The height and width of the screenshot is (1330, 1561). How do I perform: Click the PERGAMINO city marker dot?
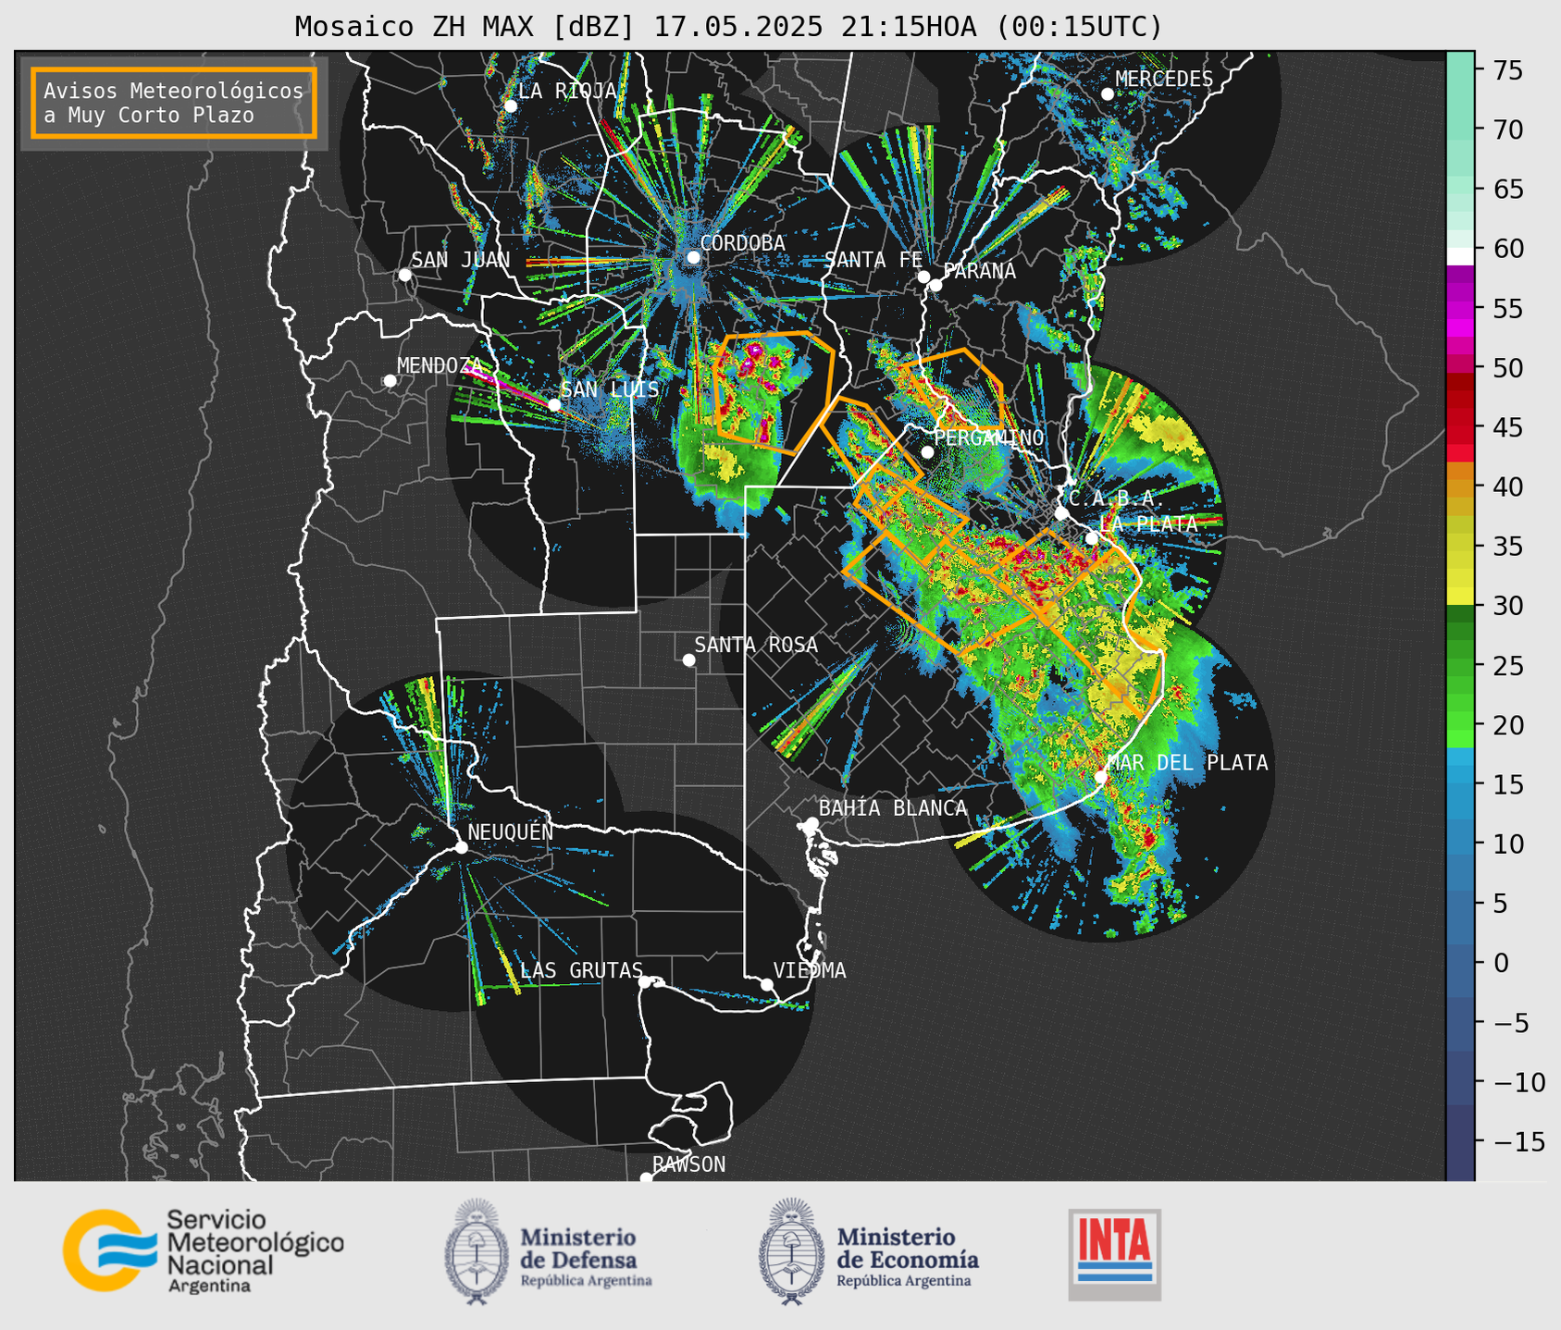(927, 452)
